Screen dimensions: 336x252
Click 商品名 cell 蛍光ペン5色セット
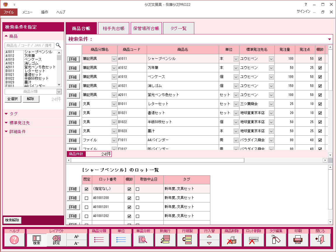point(183,95)
